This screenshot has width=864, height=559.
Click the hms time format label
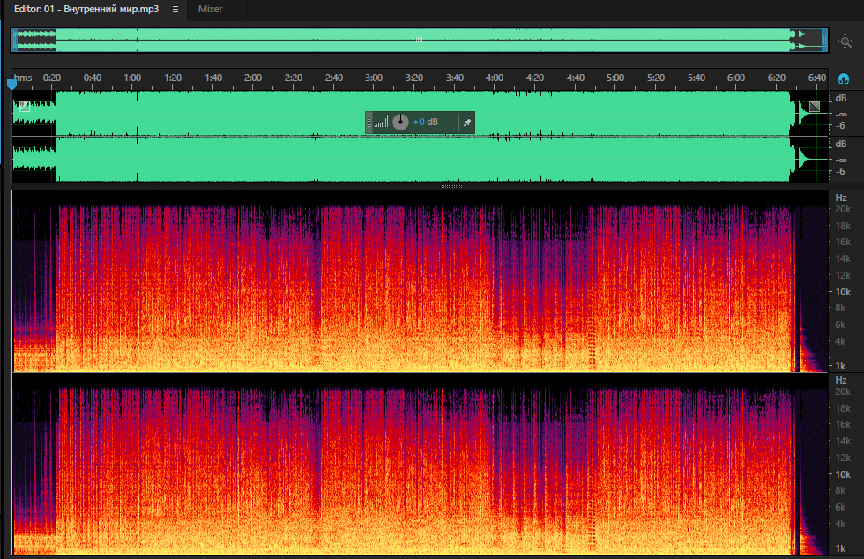23,78
